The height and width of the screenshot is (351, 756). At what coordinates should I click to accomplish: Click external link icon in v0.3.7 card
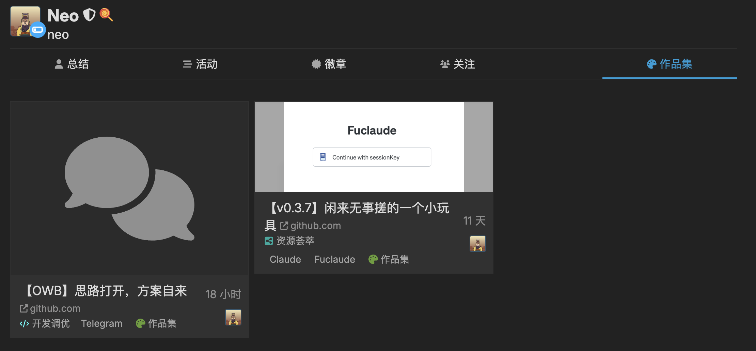tap(284, 226)
